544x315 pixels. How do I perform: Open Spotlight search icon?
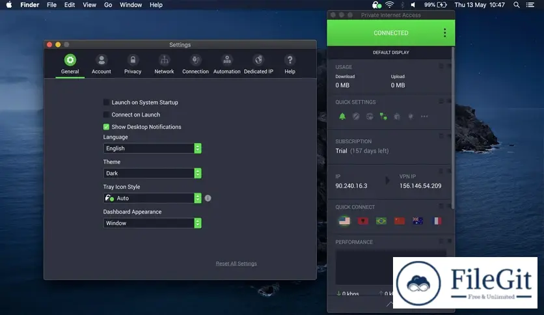517,5
